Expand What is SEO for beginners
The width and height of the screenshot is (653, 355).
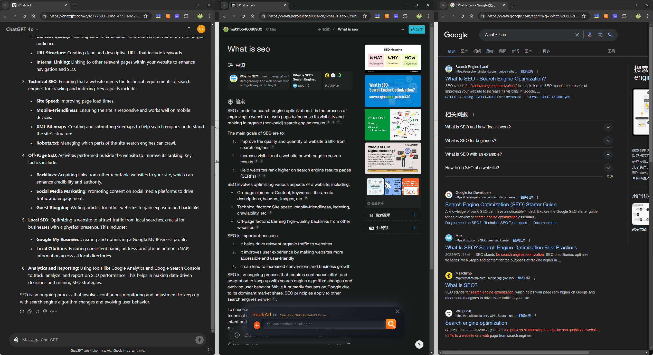click(x=529, y=141)
